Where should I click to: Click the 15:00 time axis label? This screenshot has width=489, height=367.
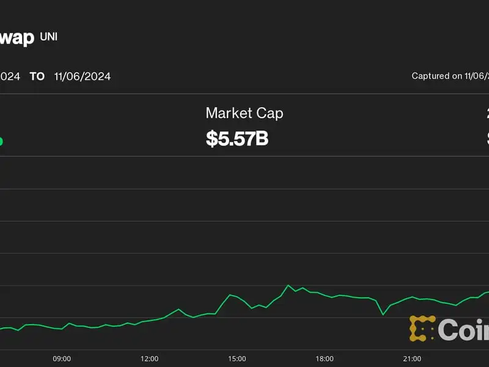point(237,358)
